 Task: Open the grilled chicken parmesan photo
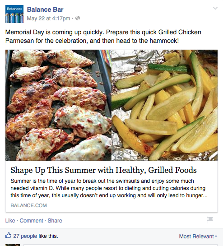pyautogui.click(x=58, y=105)
